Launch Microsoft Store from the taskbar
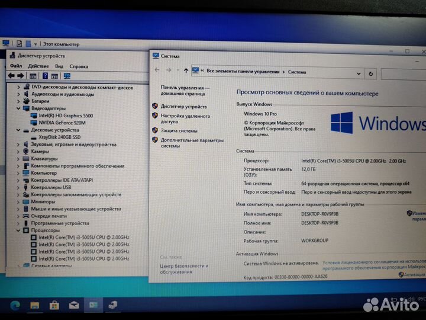Image resolution: width=426 pixels, height=320 pixels. point(54,305)
